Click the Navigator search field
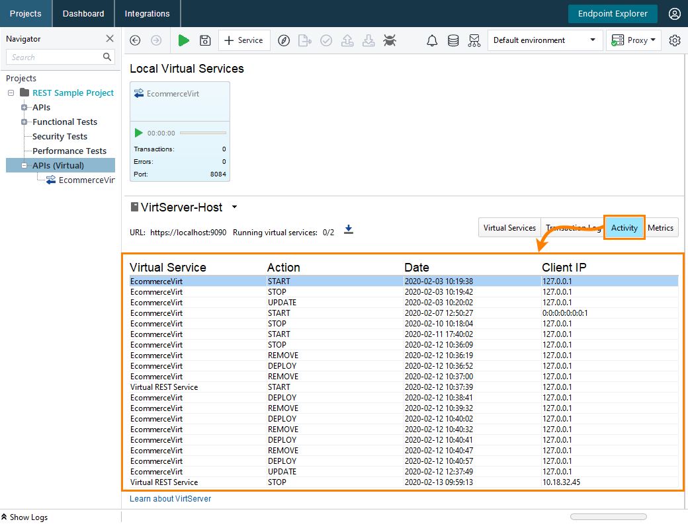688x524 pixels. [x=56, y=57]
